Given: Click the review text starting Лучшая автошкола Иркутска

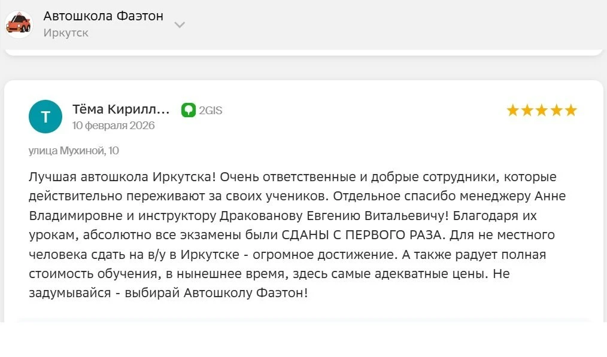Looking at the screenshot, I should point(298,235).
